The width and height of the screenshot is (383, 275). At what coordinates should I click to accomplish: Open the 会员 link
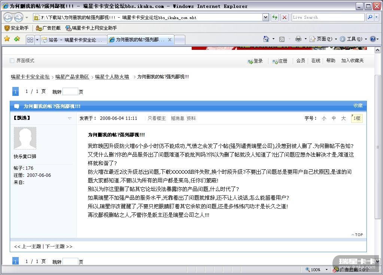pos(301,61)
